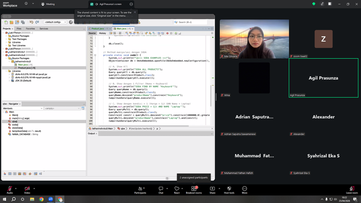361x203 pixels.
Task: Switch to the Favorites tab
Action: point(30,29)
